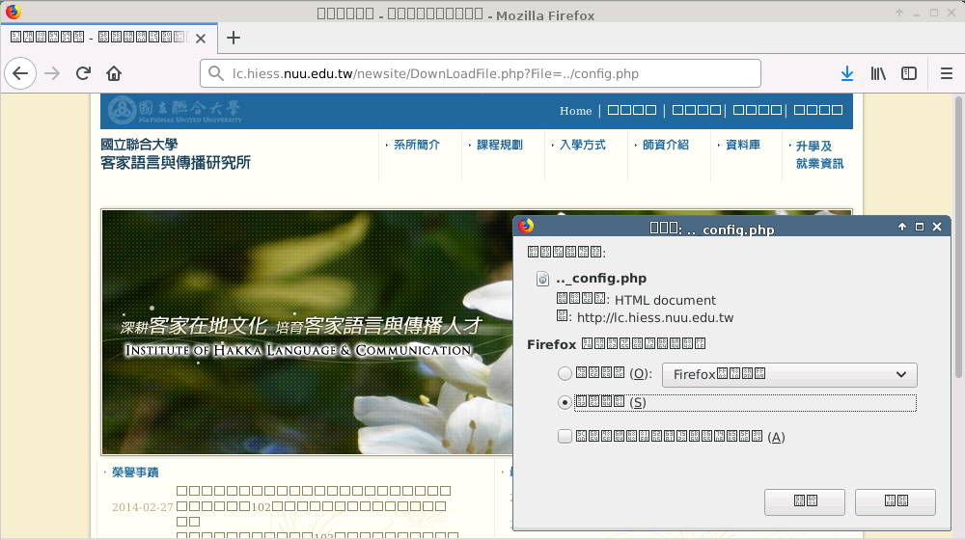Click the National United University logo

point(176,111)
